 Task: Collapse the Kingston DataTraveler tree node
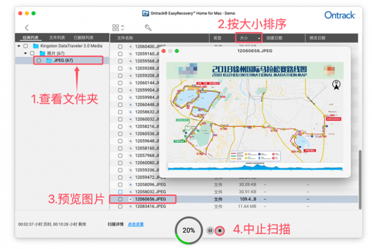(19, 46)
